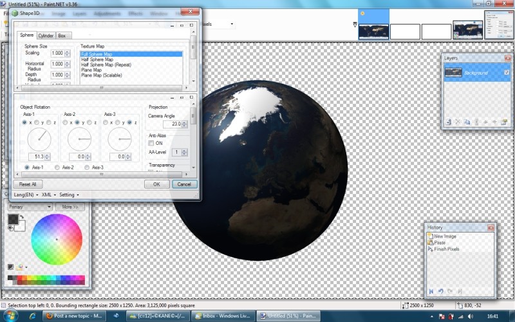
Task: Click the History fast-forward-to-end icon
Action: (460, 291)
